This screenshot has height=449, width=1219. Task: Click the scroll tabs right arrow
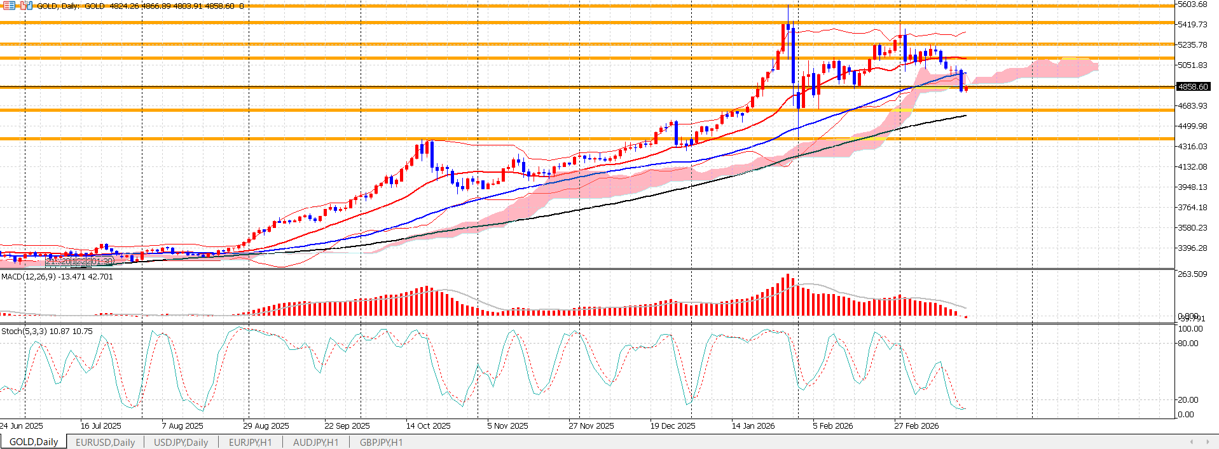point(1208,442)
